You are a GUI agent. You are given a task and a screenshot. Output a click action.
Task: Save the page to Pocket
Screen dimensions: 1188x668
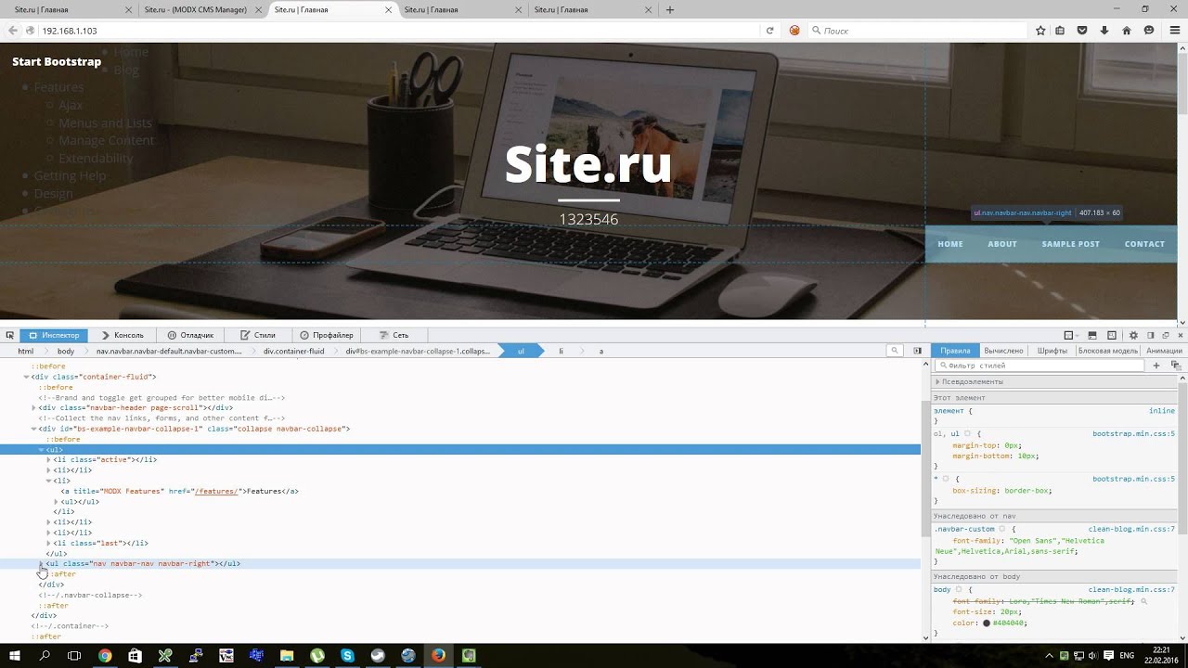tap(1082, 31)
